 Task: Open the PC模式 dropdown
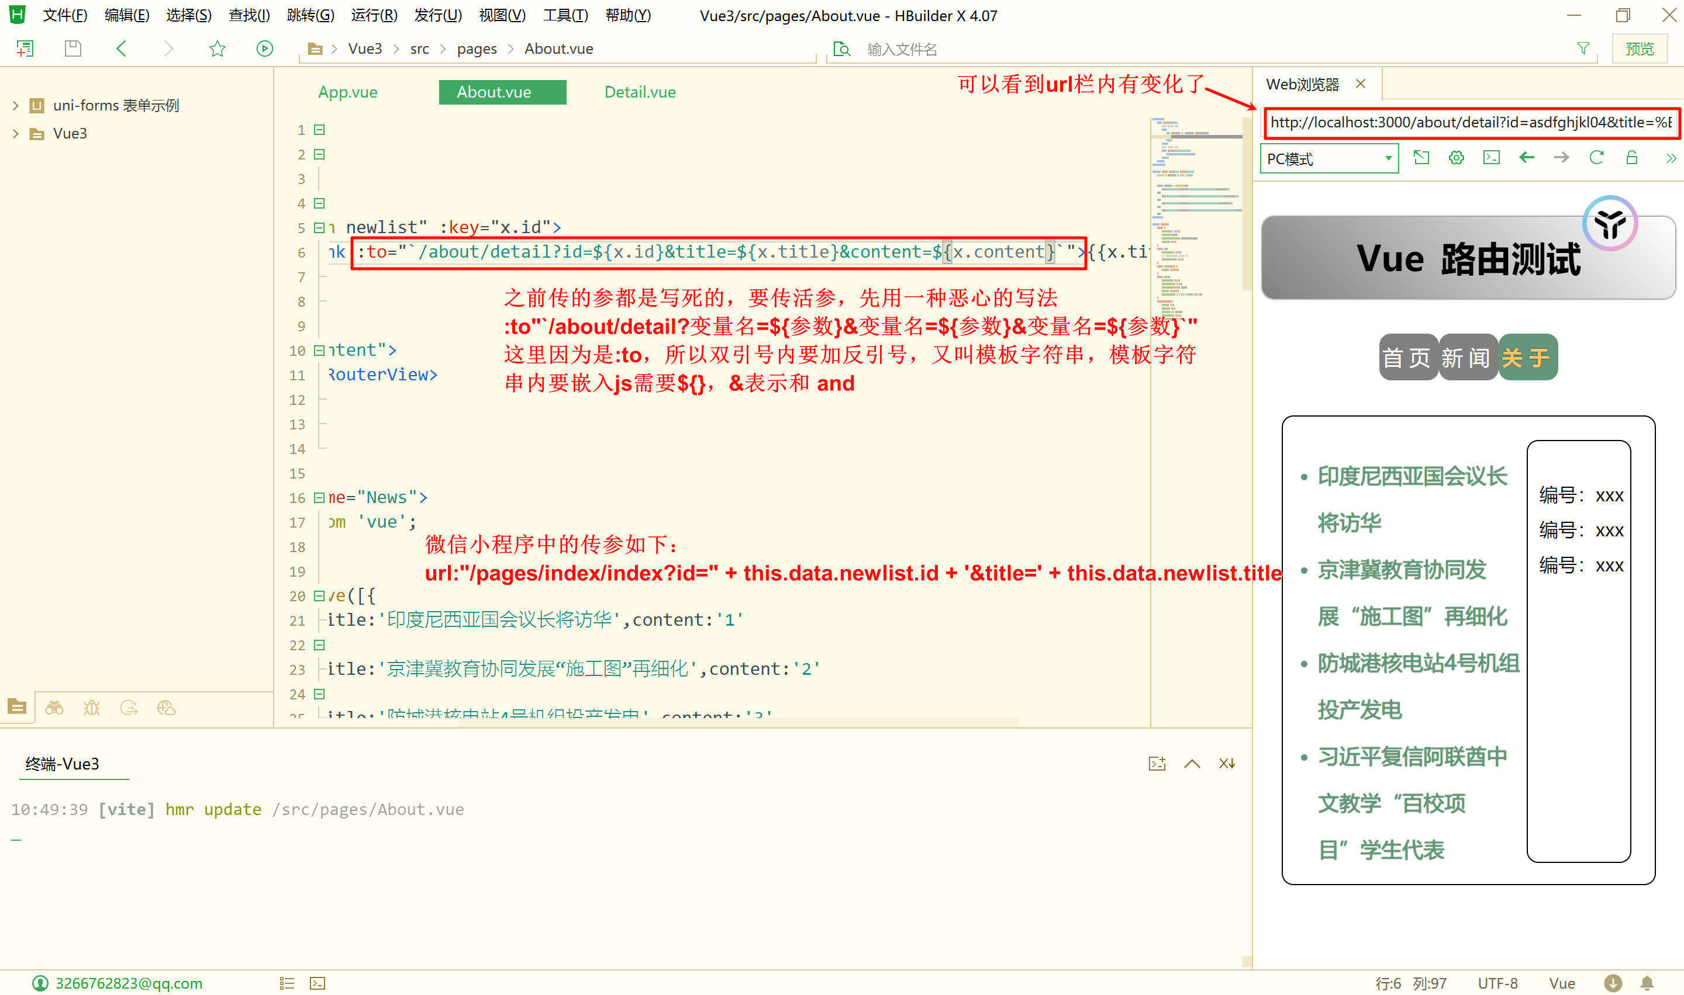point(1328,159)
